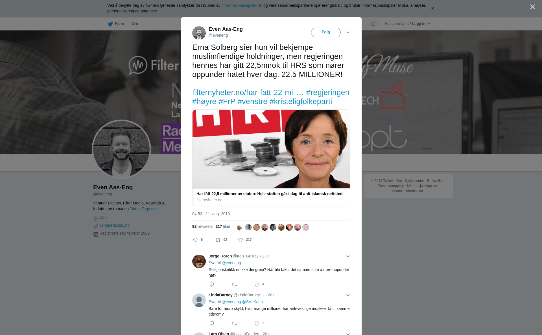542x335 pixels.
Task: View the 217 liker list
Action: coord(223,227)
